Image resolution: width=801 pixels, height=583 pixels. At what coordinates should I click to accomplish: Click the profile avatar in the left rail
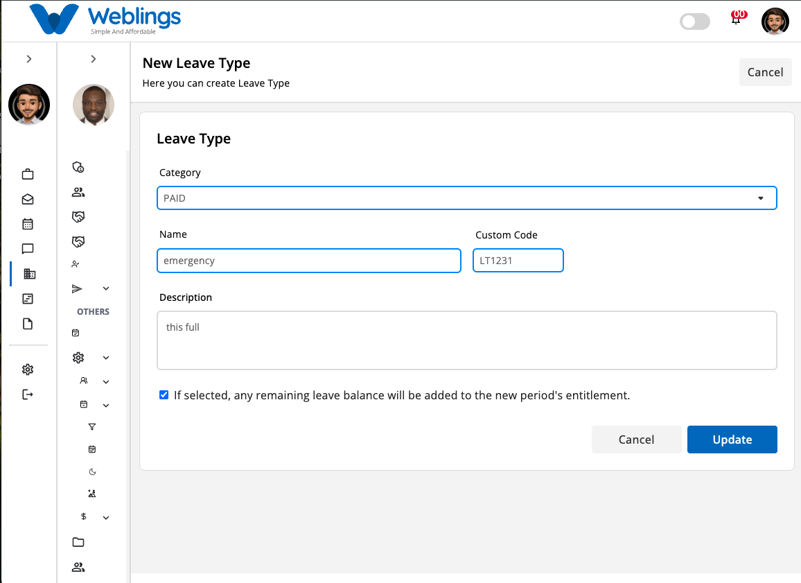[x=29, y=105]
